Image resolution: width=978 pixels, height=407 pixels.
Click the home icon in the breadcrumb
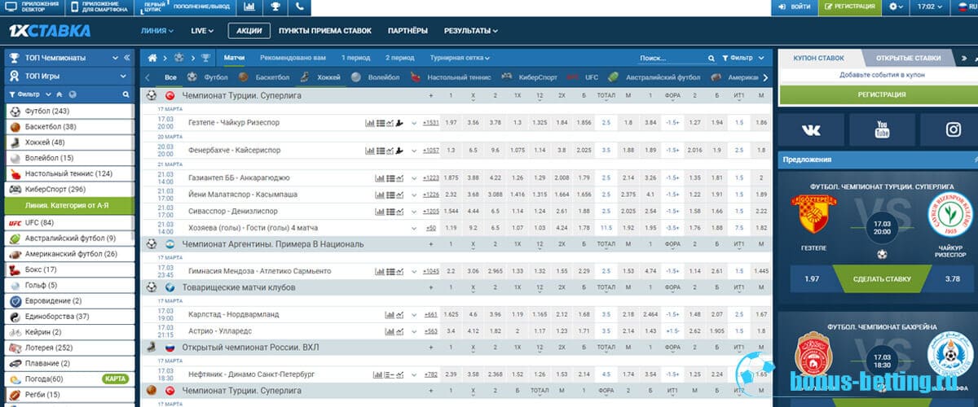pyautogui.click(x=152, y=59)
